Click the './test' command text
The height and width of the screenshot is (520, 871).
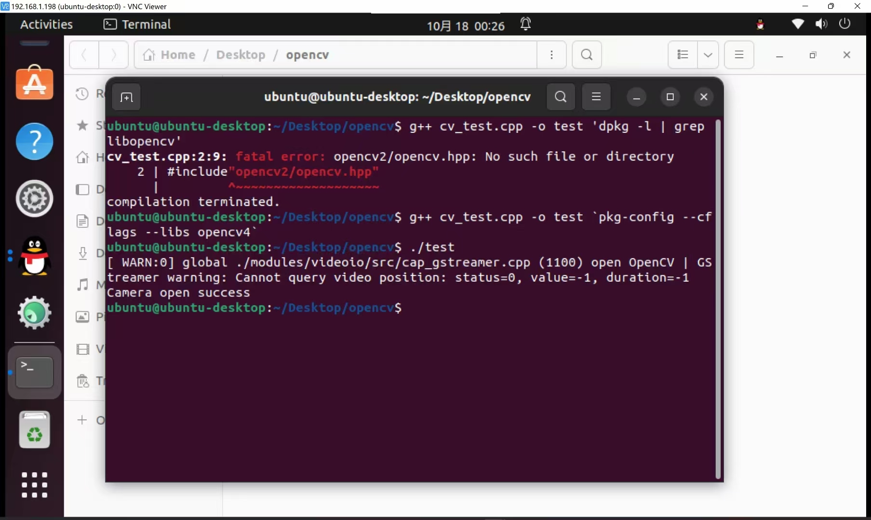432,247
